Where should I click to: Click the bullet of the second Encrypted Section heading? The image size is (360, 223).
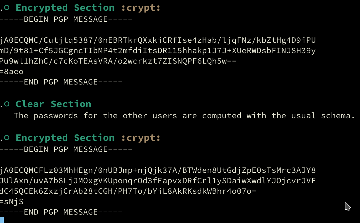point(7,138)
